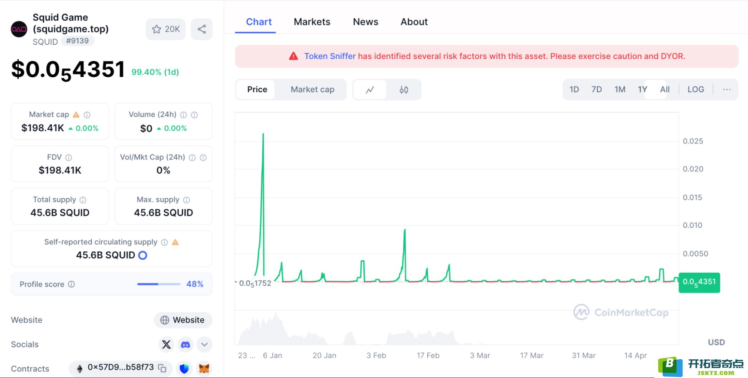Click the 0.025 price axis label
Screen dimensions: 748x378
coord(693,141)
